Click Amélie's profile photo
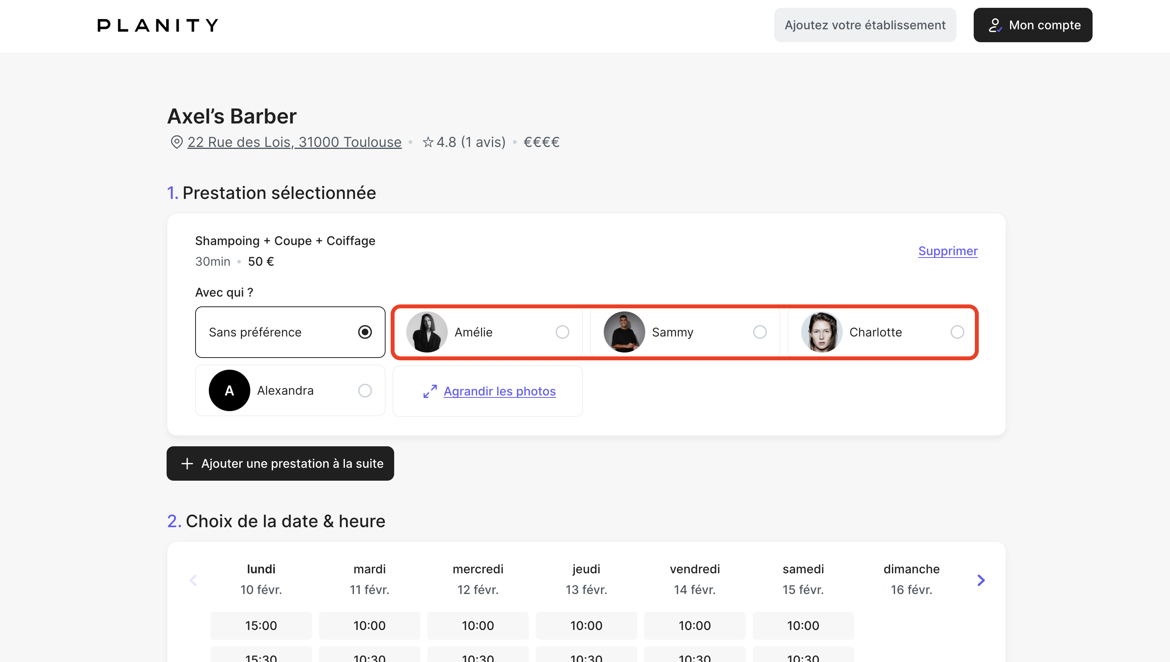 (426, 332)
